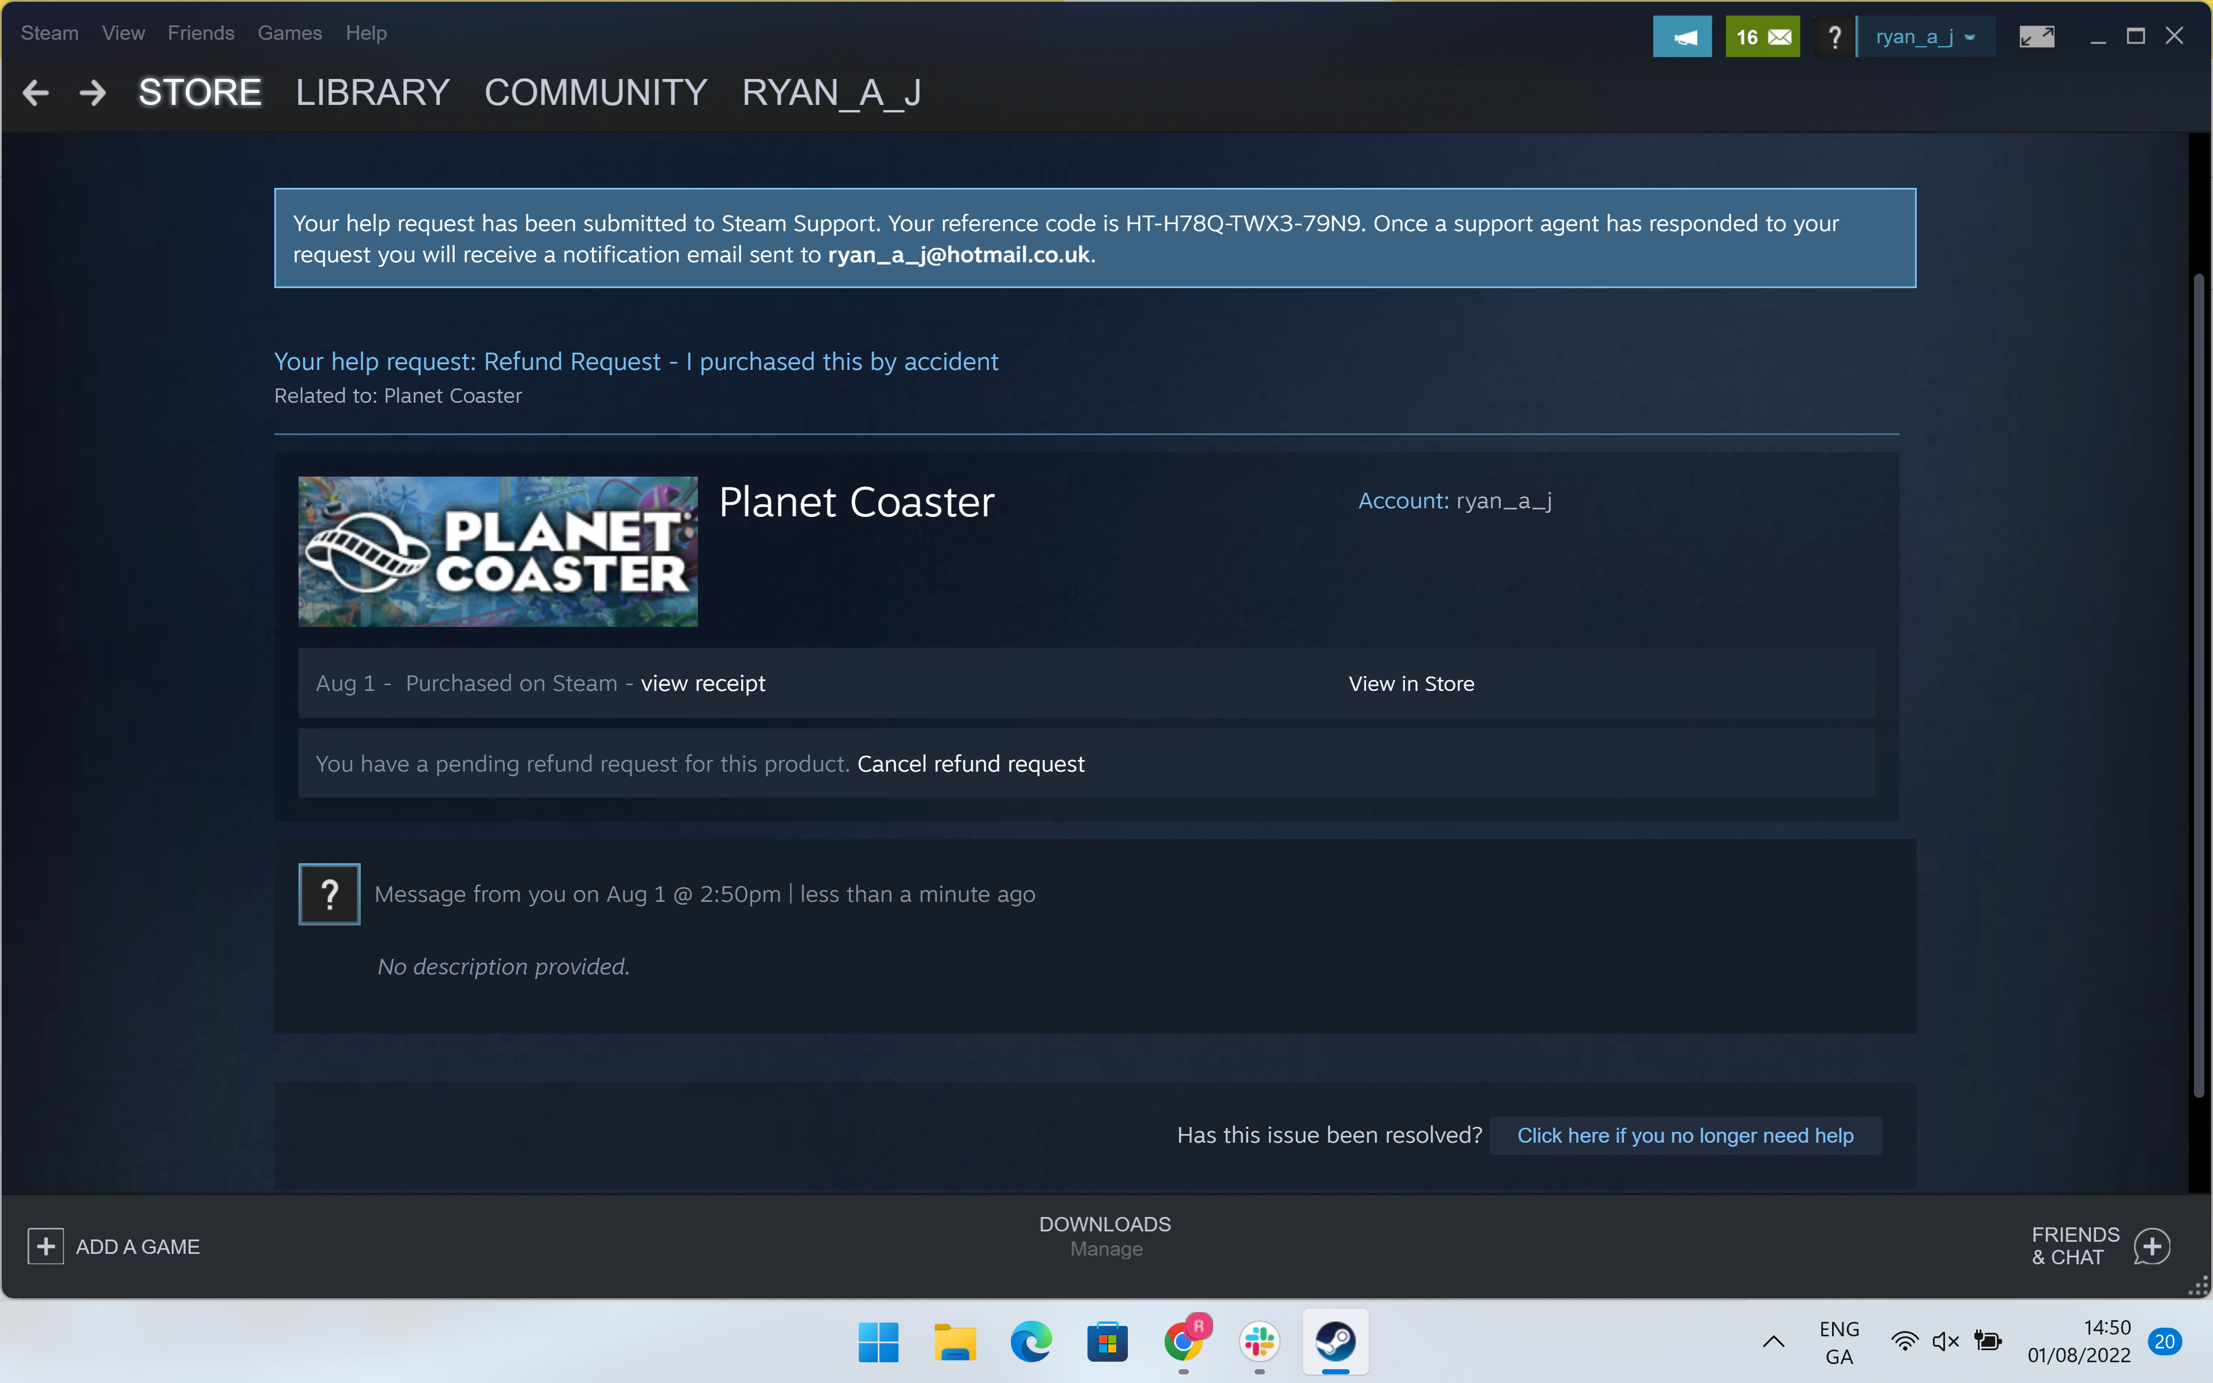Open the Windows Start button

(878, 1342)
